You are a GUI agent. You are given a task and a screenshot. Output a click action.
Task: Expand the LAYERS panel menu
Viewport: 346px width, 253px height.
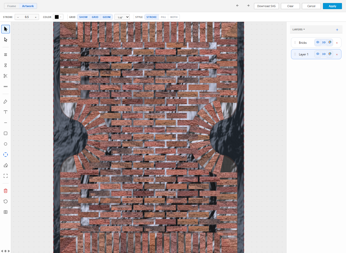[x=299, y=29]
